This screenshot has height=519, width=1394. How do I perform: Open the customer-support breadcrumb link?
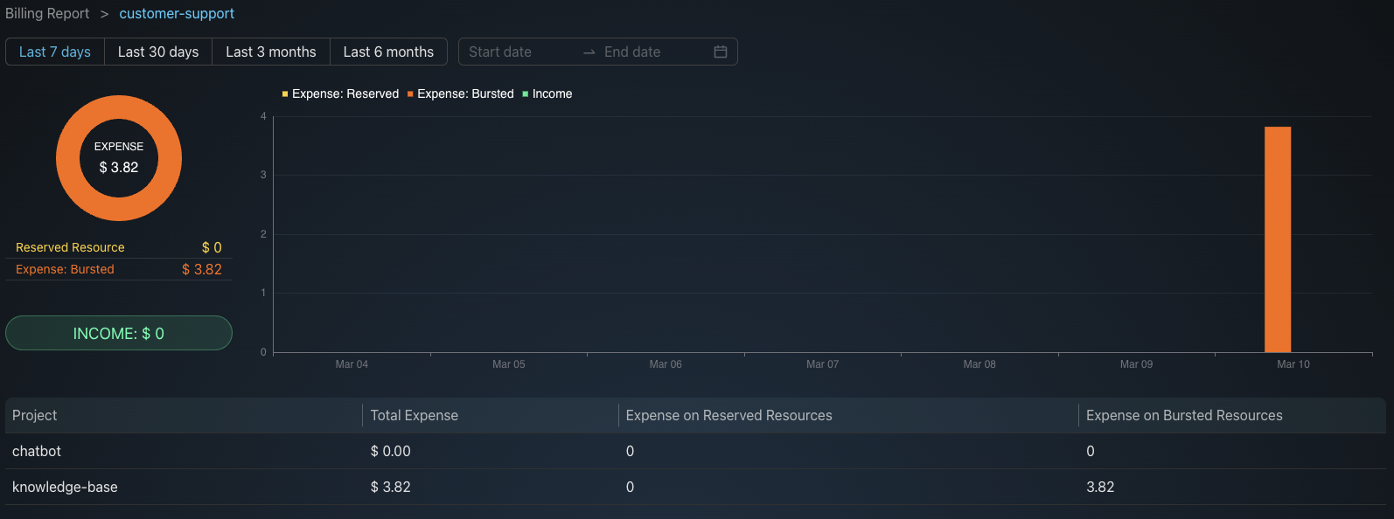tap(177, 14)
